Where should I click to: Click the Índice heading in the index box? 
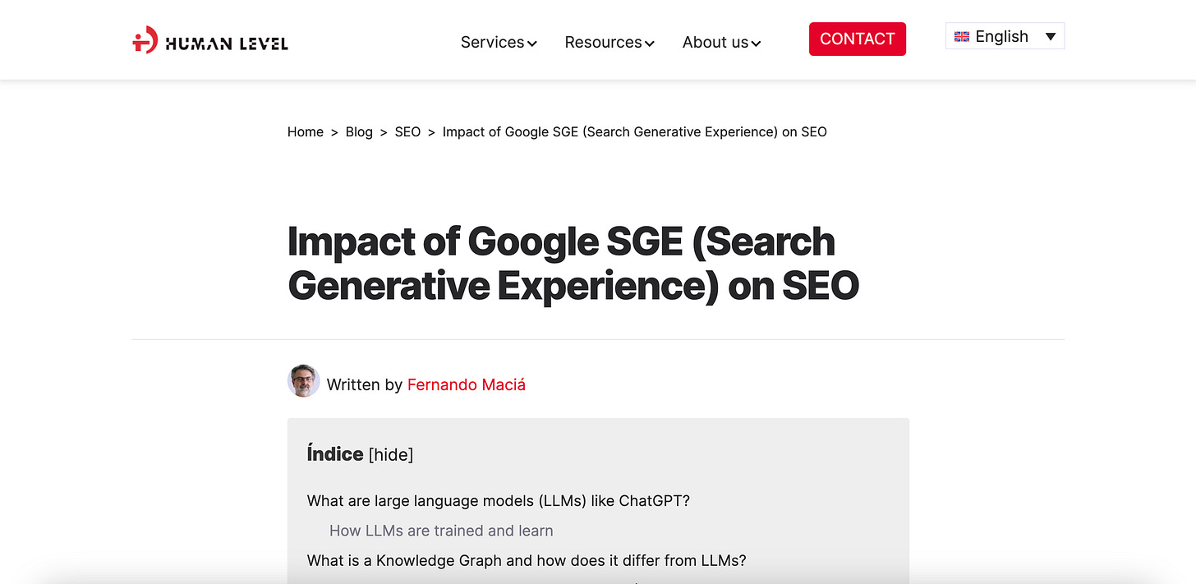(335, 453)
